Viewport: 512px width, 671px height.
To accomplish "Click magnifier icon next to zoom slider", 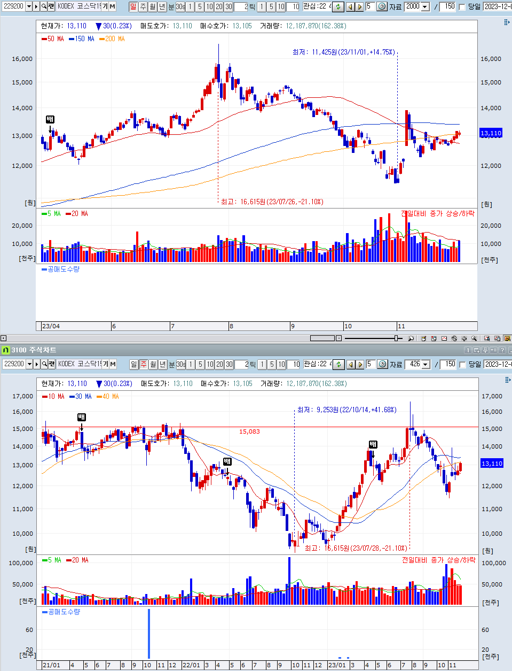I will 411,338.
